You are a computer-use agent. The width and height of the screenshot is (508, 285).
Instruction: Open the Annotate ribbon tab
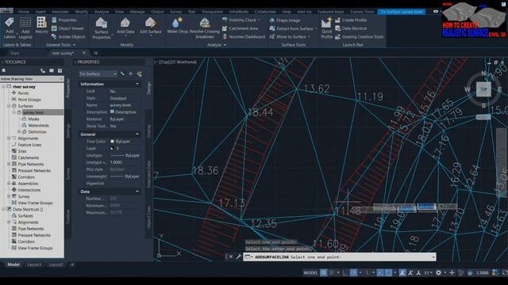(x=60, y=11)
